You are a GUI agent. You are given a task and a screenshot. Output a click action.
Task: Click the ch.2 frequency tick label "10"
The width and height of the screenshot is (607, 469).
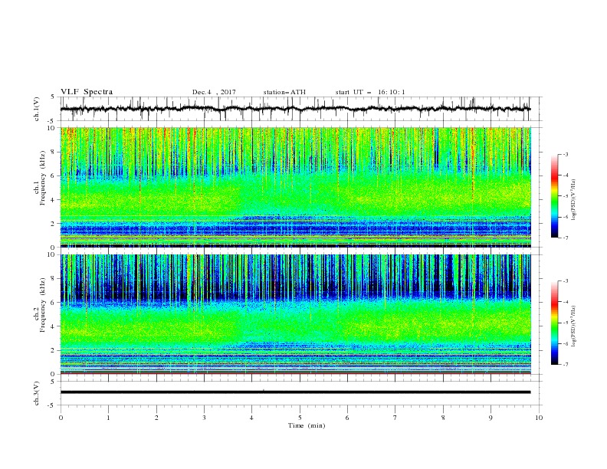pos(53,254)
